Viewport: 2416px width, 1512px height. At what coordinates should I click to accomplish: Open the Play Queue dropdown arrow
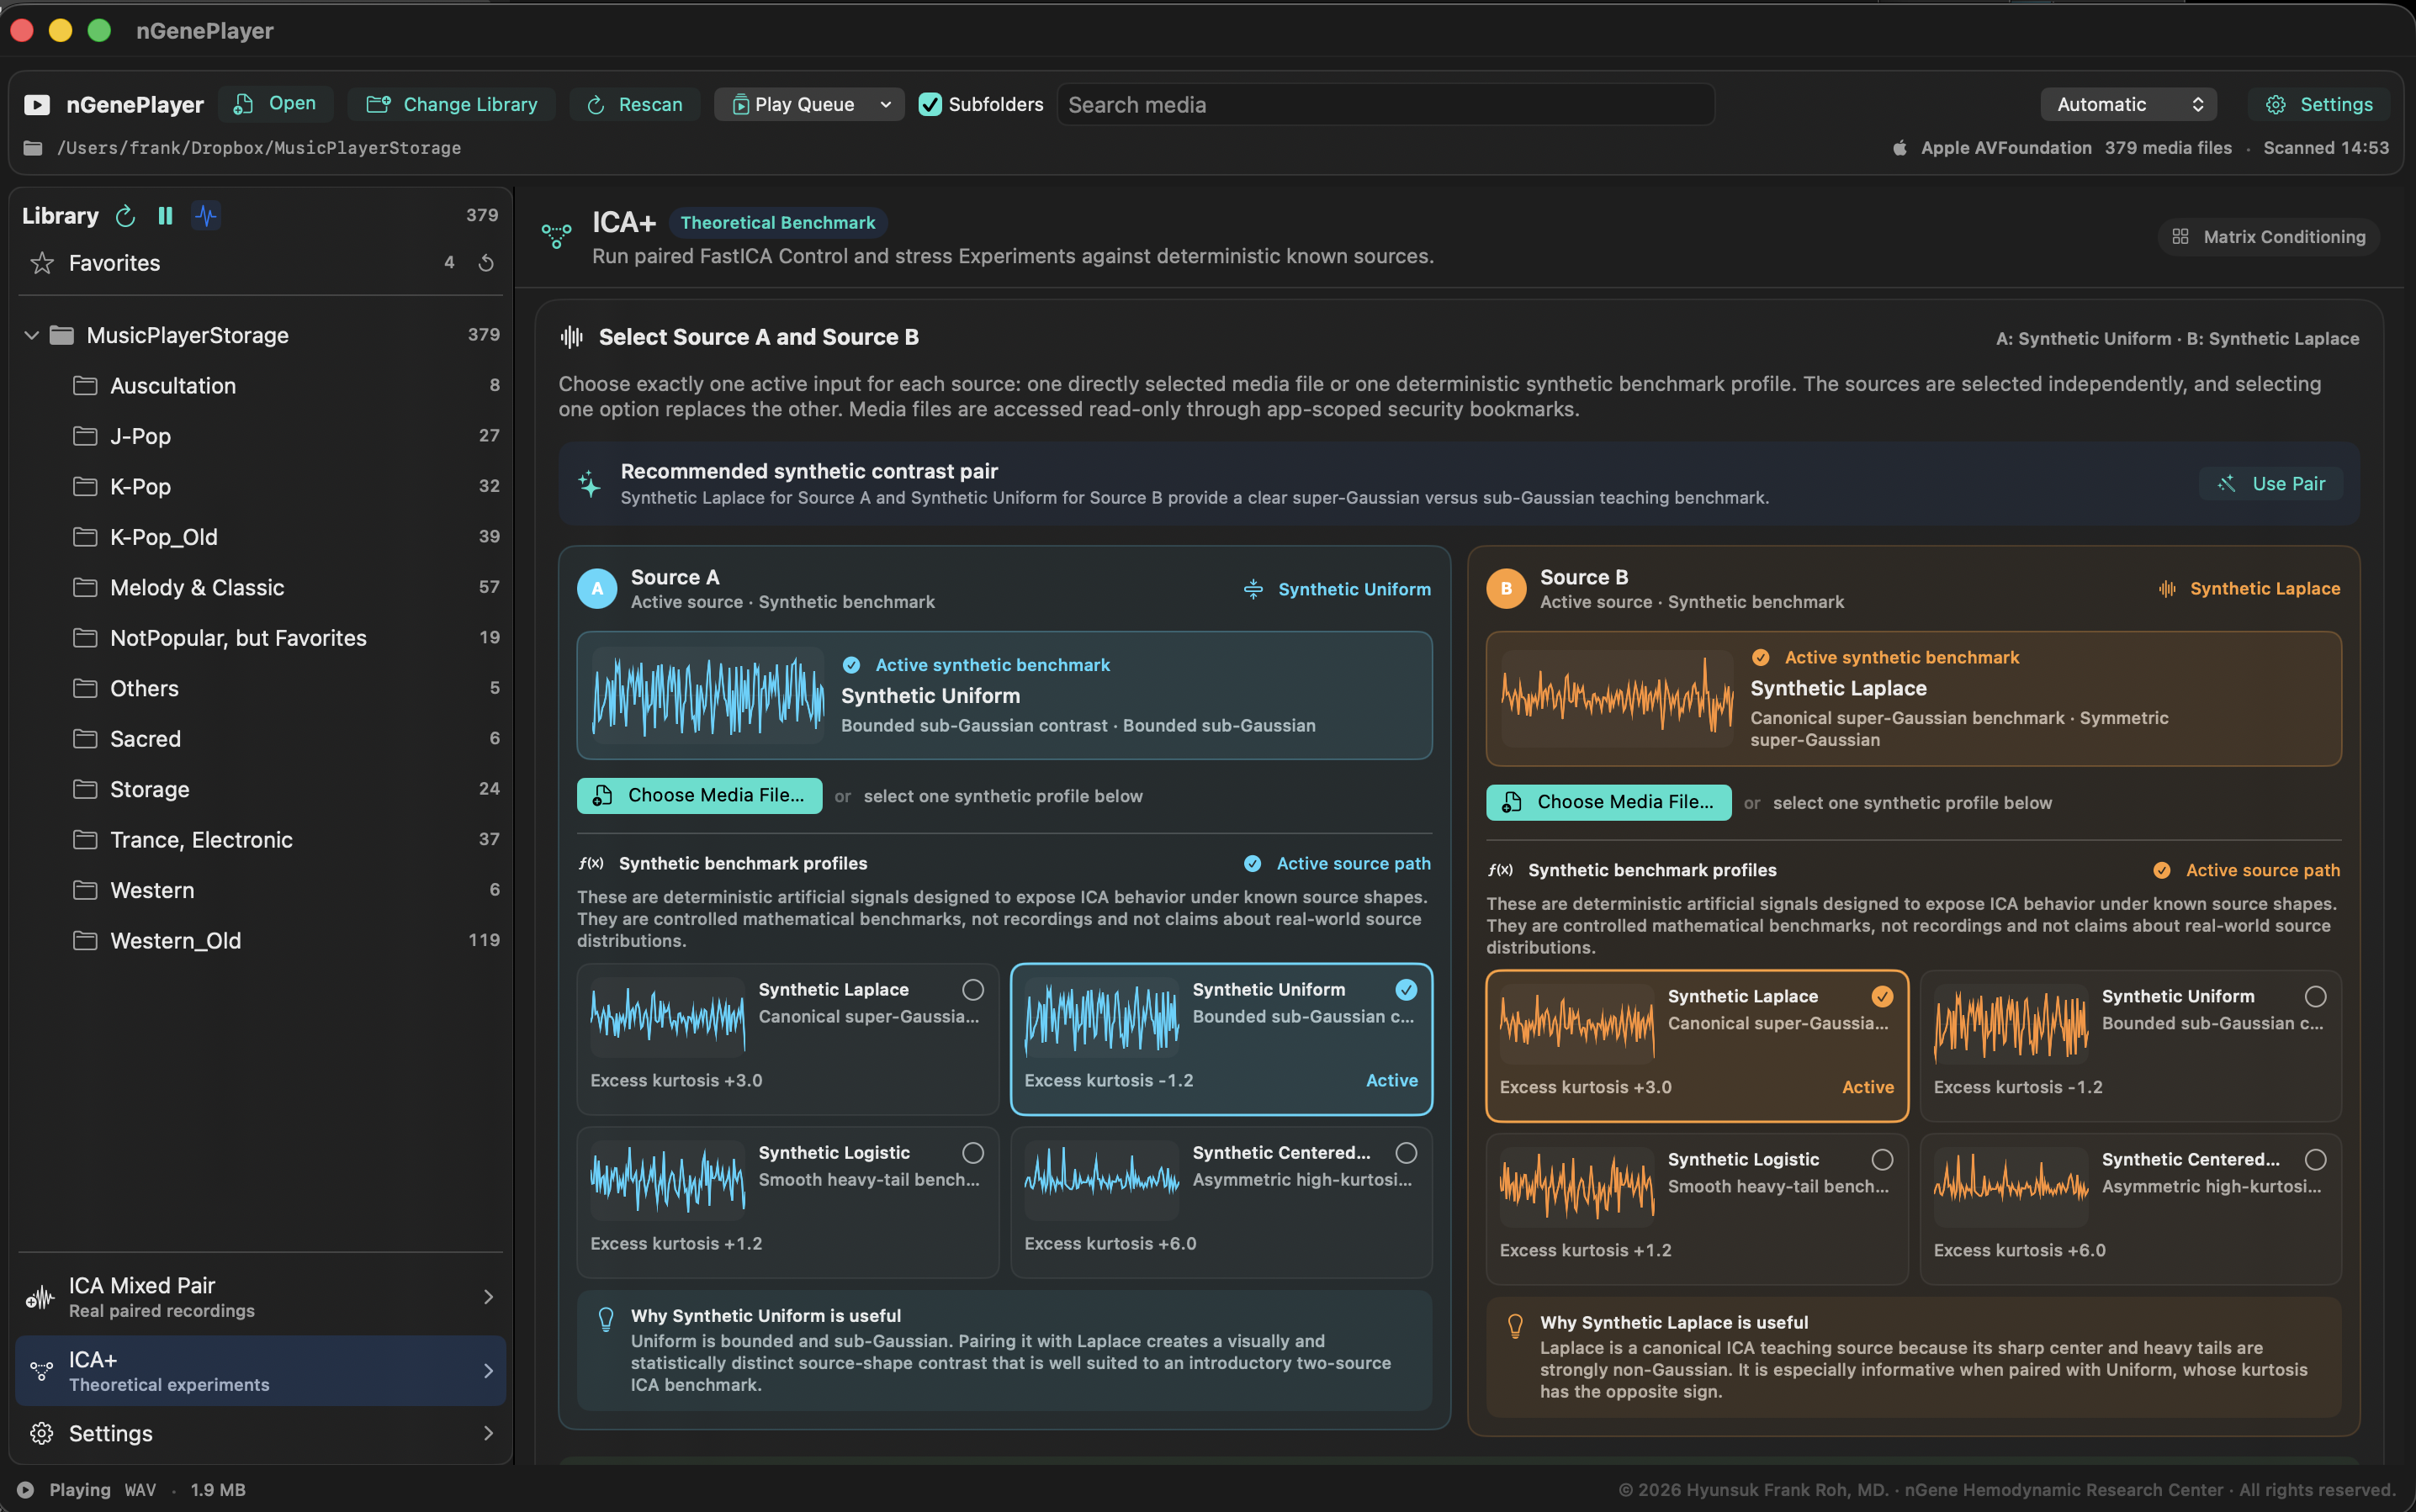click(x=885, y=105)
